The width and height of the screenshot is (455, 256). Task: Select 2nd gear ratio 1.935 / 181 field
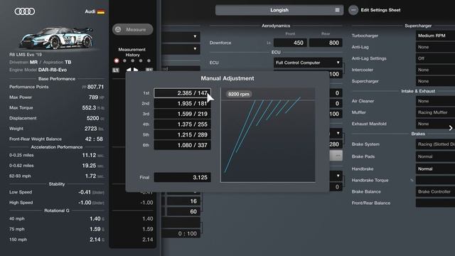(182, 104)
